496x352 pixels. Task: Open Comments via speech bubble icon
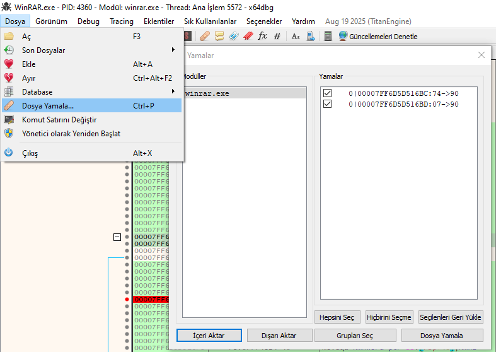219,36
